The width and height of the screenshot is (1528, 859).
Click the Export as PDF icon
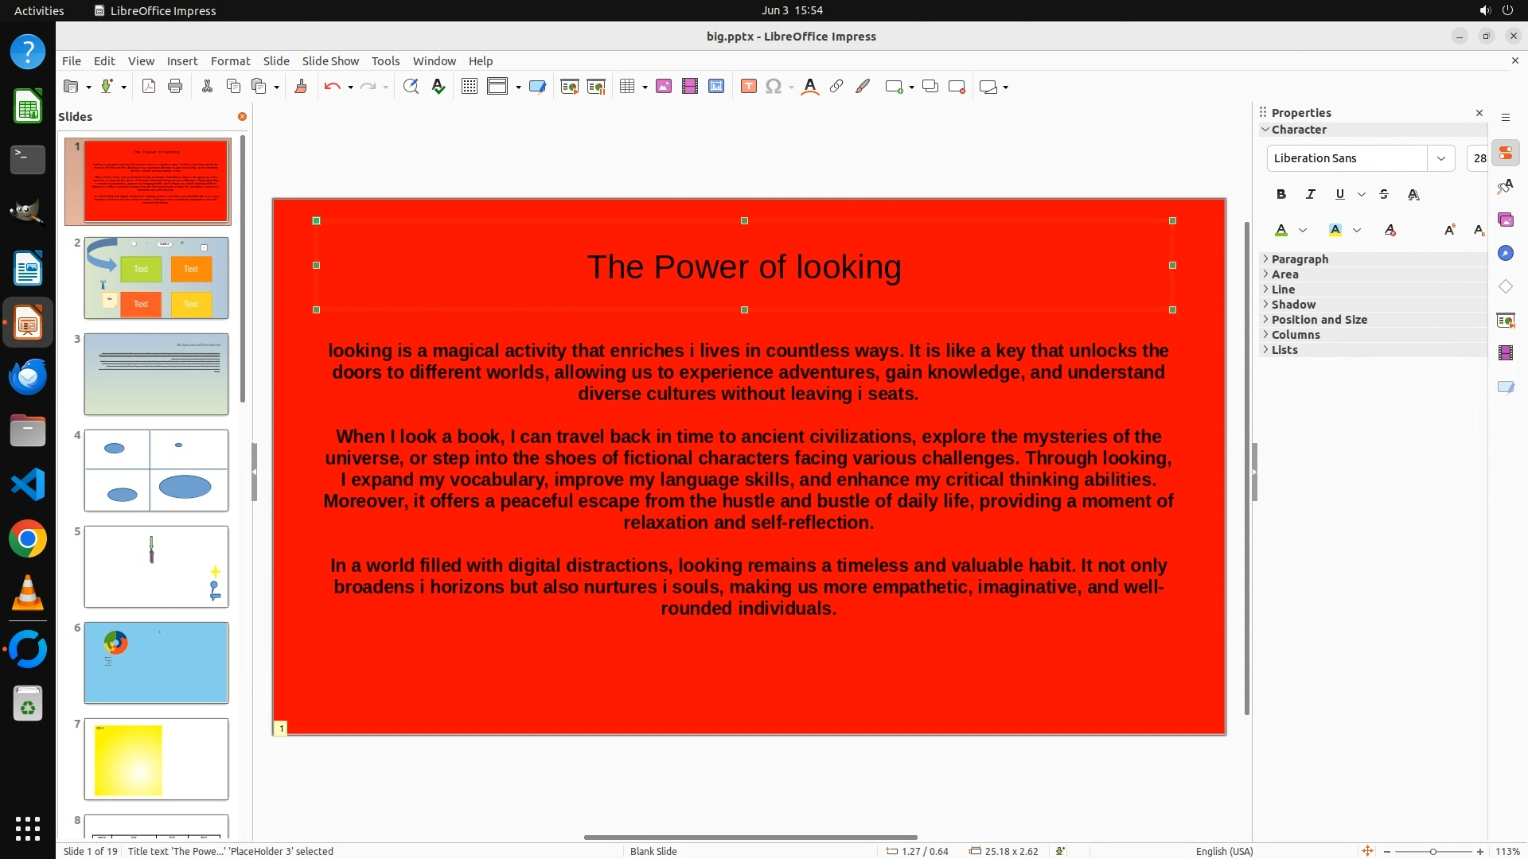click(149, 87)
